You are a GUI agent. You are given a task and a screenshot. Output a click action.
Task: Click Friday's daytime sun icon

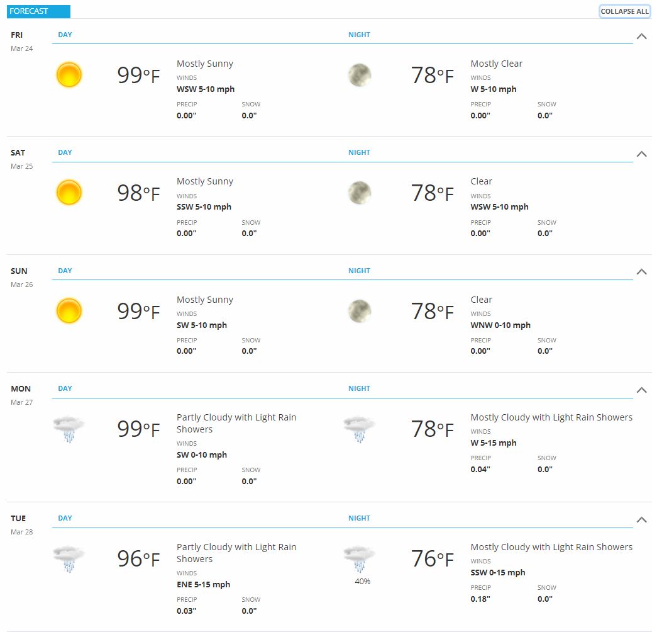pos(69,75)
